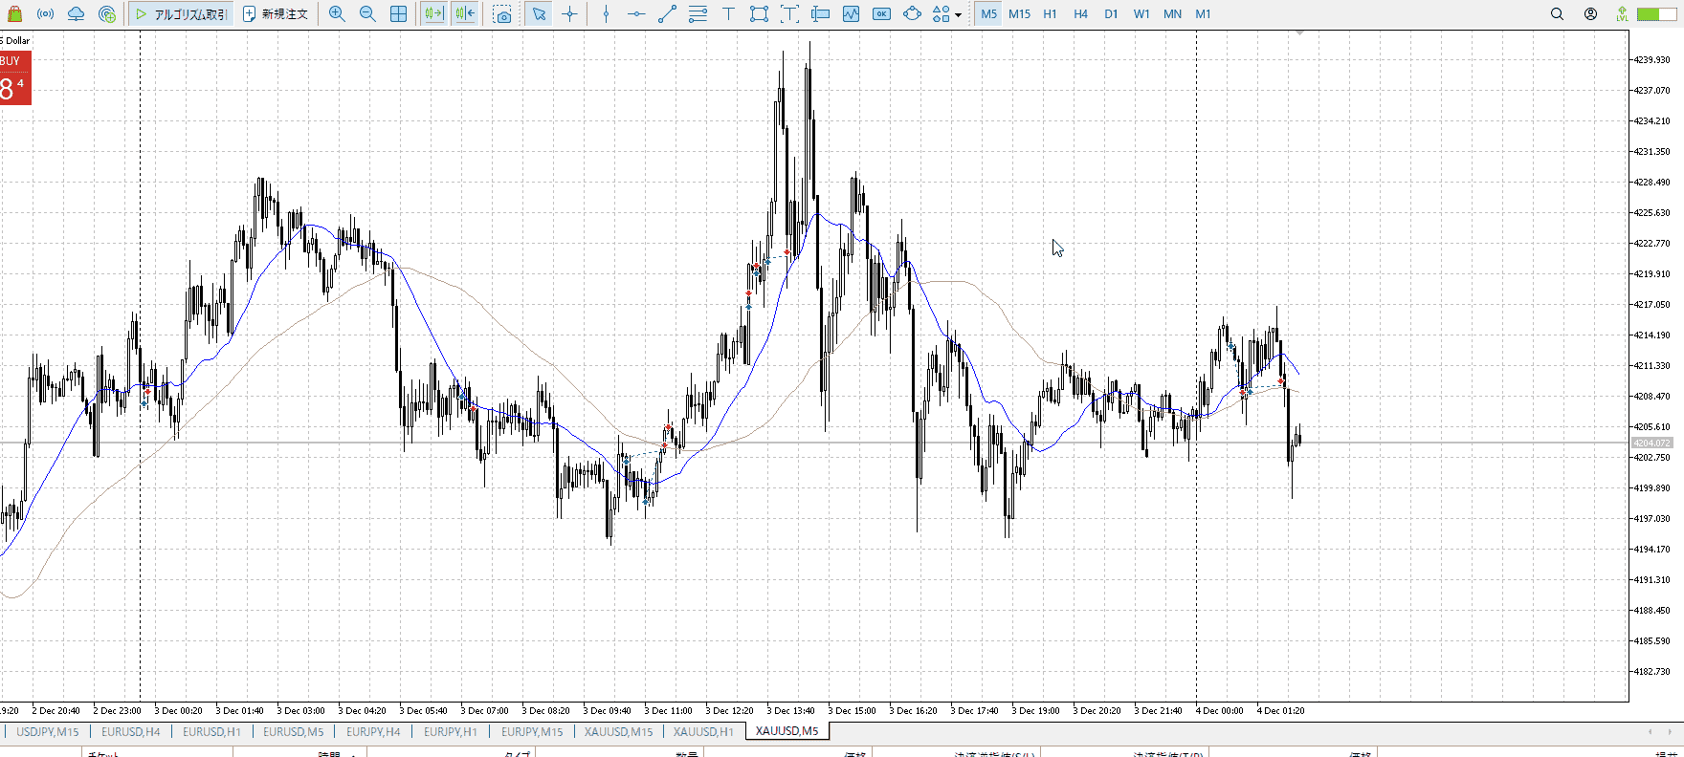
Task: Switch timeframe to H1
Action: (x=1050, y=13)
